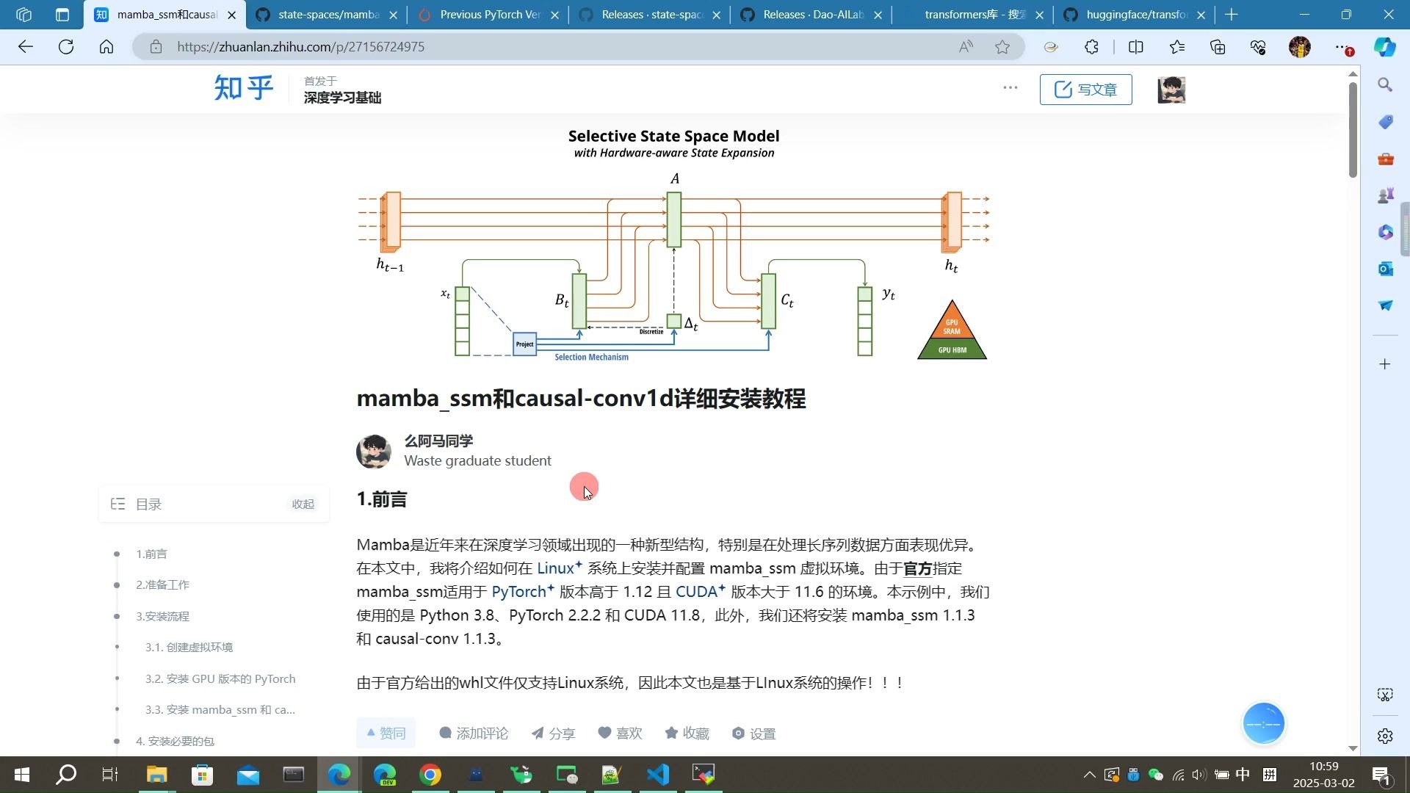This screenshot has width=1410, height=793.
Task: Toggle 喜欢 like on the article
Action: pyautogui.click(x=620, y=733)
